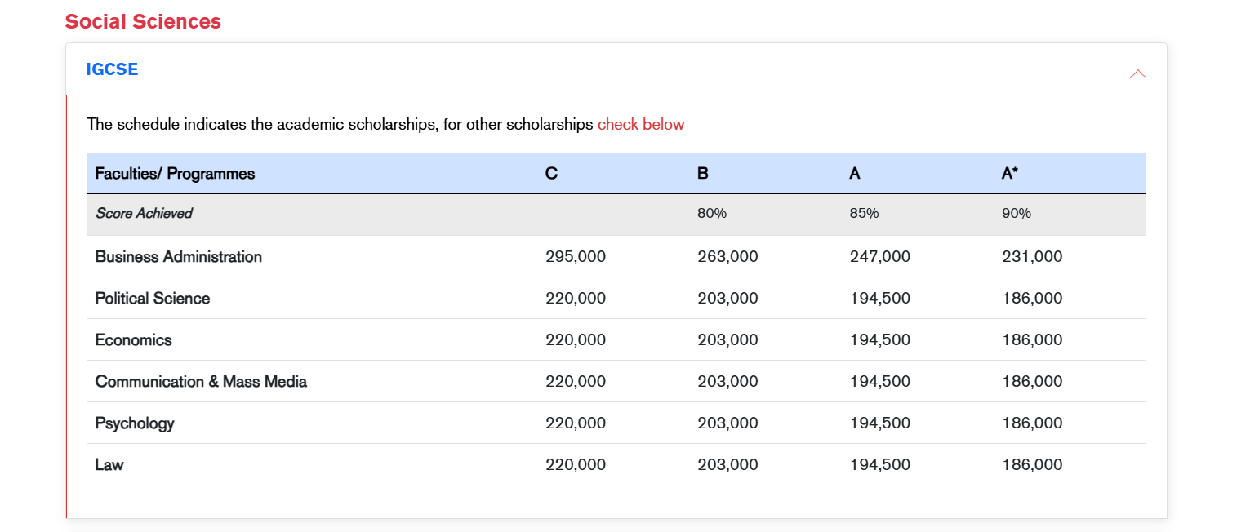Collapse the IGCSE section using chevron icon
Image resolution: width=1259 pixels, height=532 pixels.
tap(1137, 73)
